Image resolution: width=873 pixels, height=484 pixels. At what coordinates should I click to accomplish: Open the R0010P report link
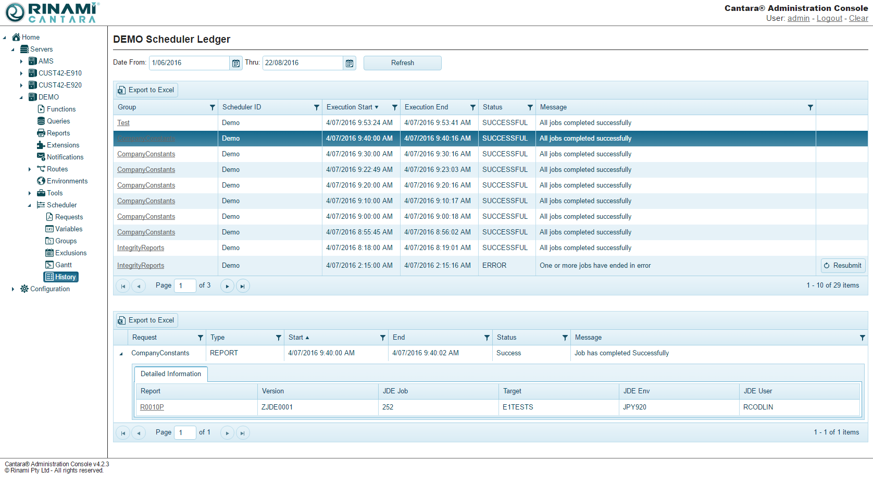(152, 407)
